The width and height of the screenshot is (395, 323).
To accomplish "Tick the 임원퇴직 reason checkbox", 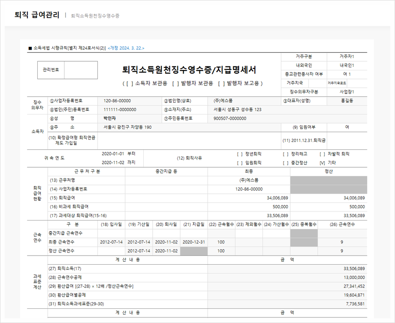I will click(240, 163).
